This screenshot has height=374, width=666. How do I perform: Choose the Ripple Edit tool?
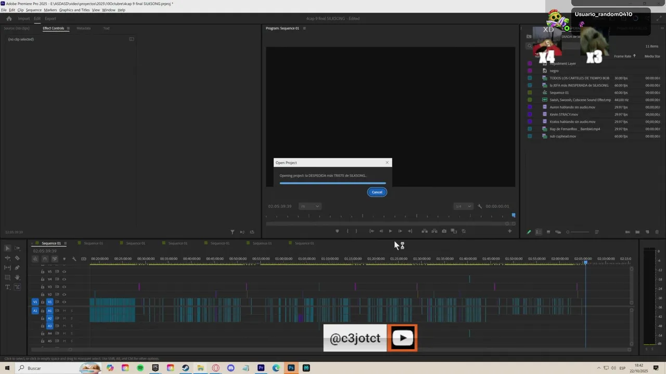[7, 258]
